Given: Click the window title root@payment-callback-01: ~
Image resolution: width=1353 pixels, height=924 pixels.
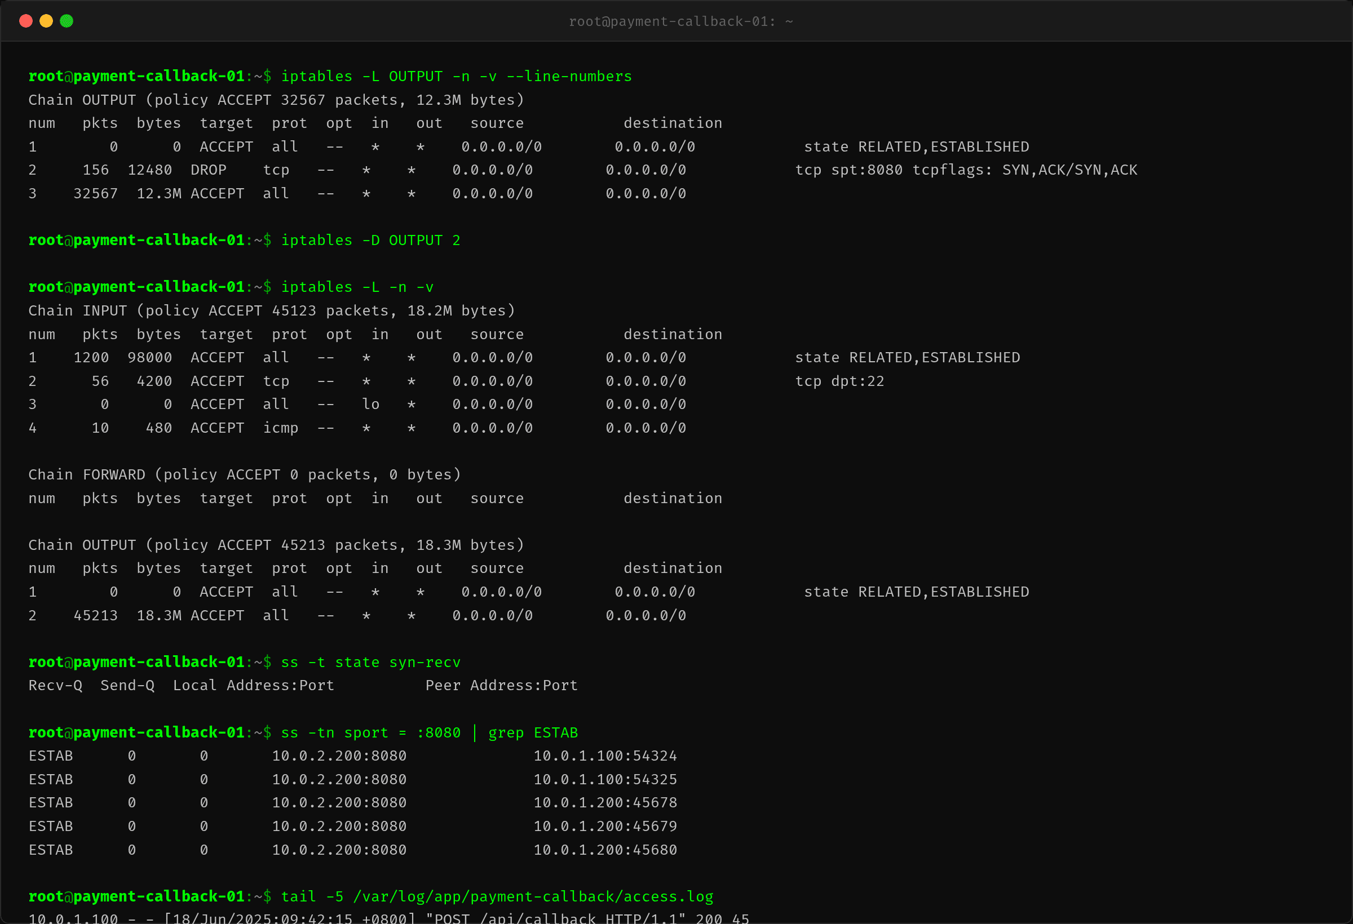Looking at the screenshot, I should (x=680, y=21).
